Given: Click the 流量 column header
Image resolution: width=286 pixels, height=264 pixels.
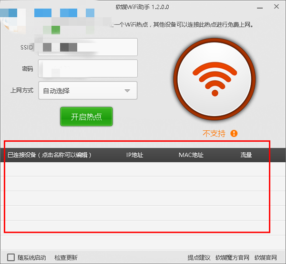Looking at the screenshot, I should tap(246, 155).
